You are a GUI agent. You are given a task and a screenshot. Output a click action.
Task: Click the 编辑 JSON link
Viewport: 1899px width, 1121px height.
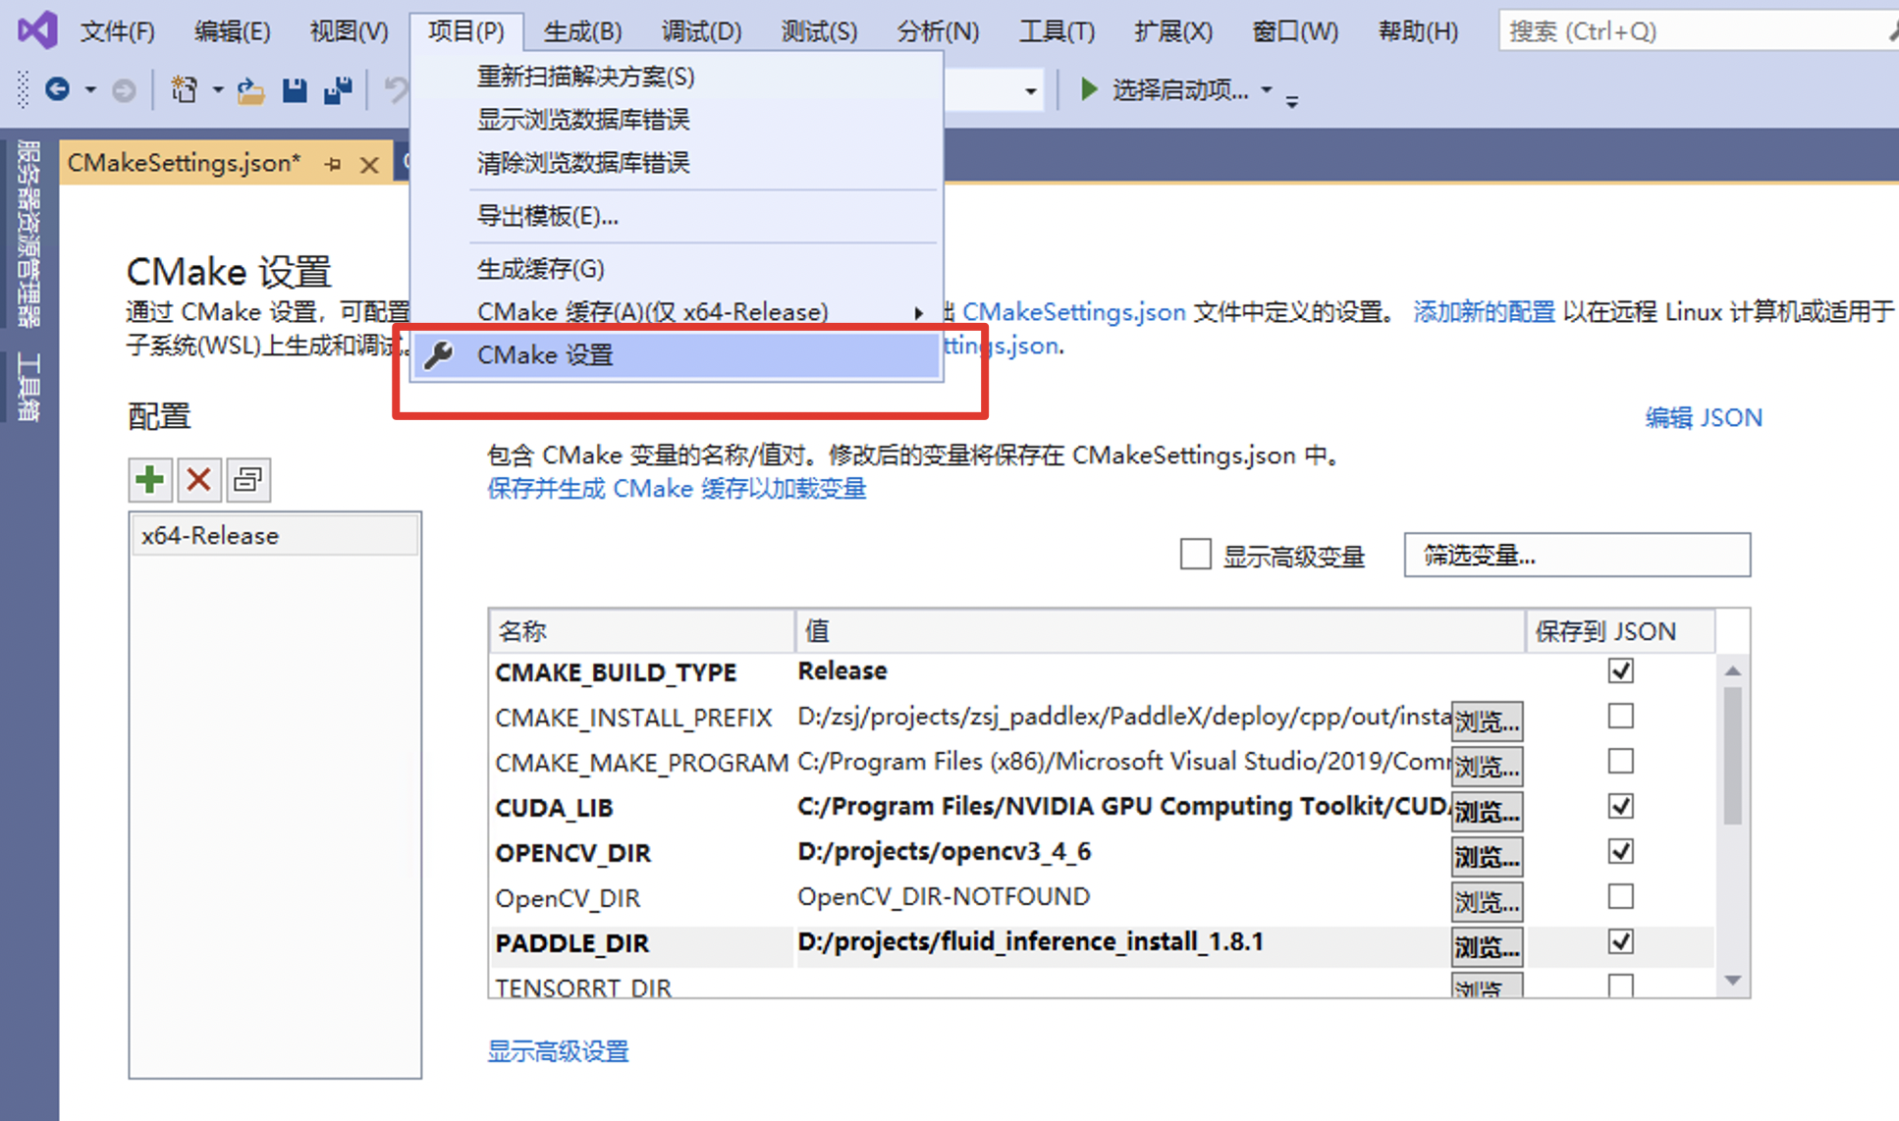(1704, 417)
